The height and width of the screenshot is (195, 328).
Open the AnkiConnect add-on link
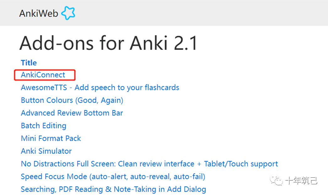43,75
